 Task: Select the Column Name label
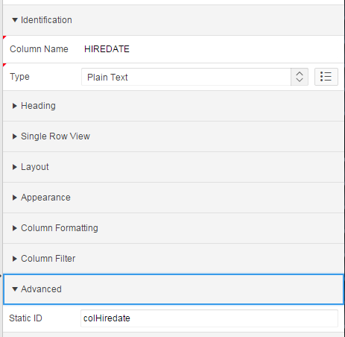pos(39,49)
